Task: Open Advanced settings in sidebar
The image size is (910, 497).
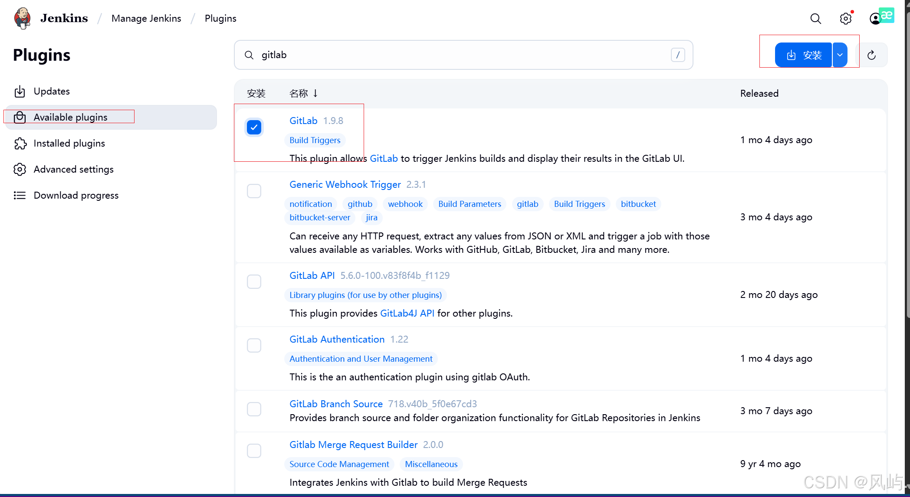Action: click(73, 170)
